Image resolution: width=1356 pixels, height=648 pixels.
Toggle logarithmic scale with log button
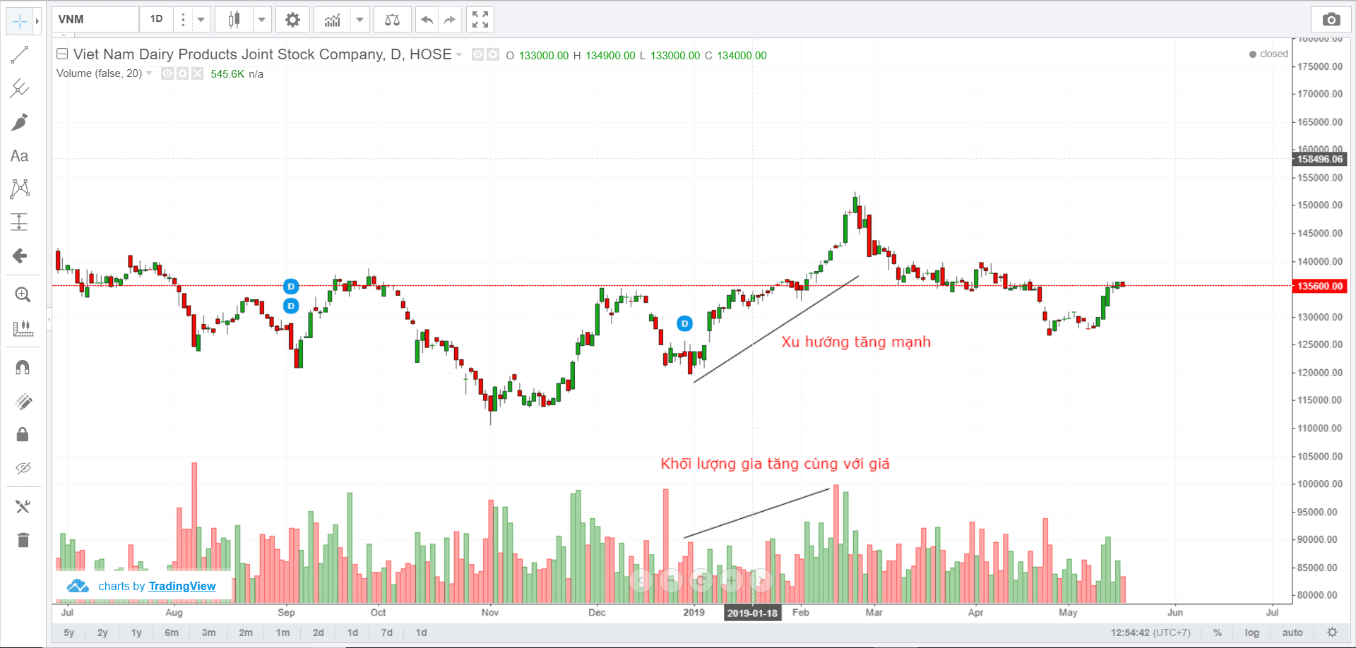click(1252, 632)
